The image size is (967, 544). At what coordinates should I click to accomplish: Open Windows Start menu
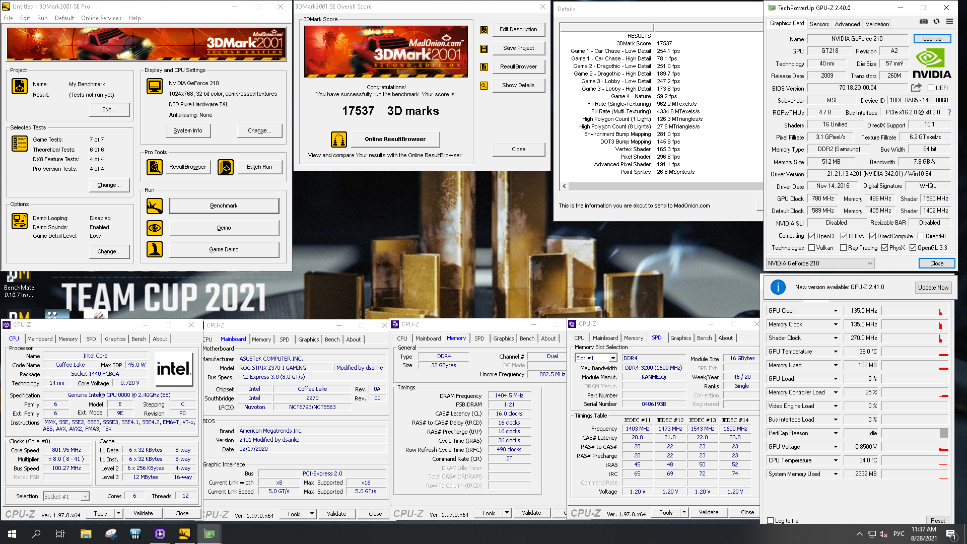pyautogui.click(x=12, y=534)
